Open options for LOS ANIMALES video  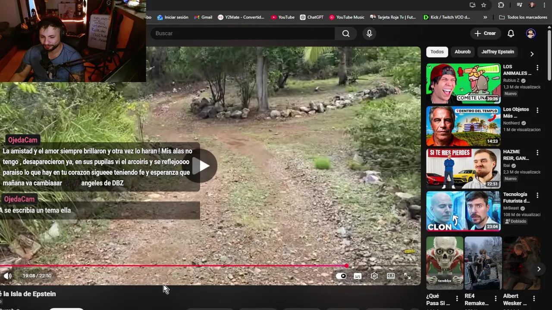(x=537, y=68)
